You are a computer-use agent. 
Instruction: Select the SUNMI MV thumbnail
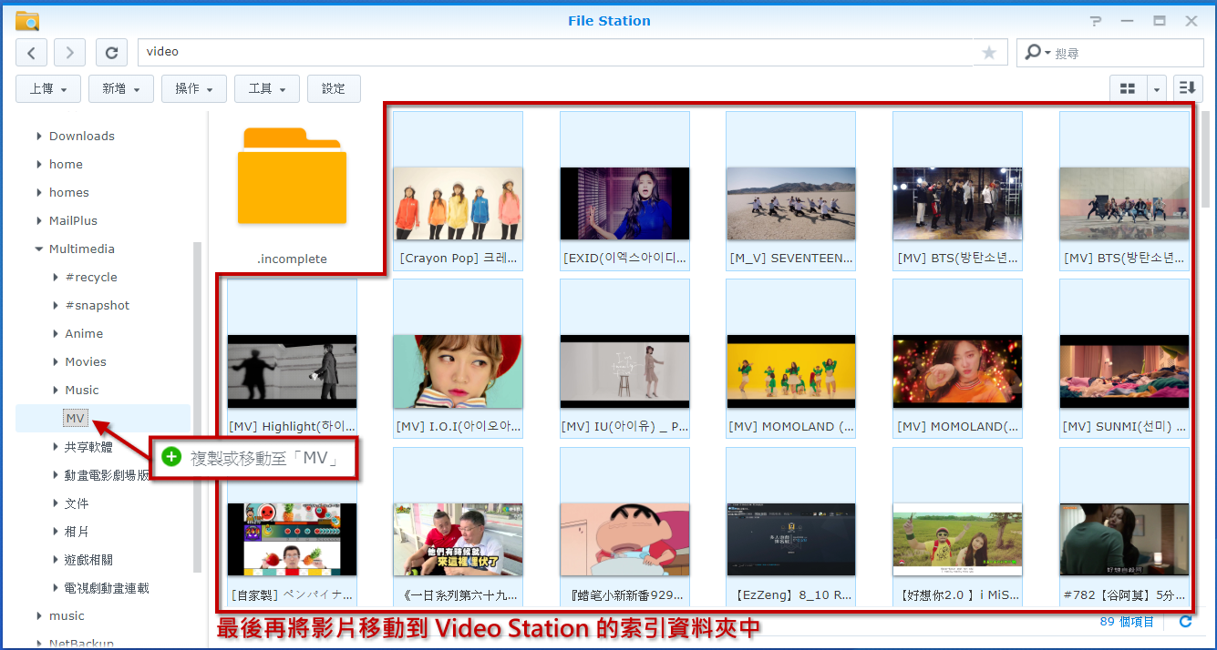(x=1124, y=371)
